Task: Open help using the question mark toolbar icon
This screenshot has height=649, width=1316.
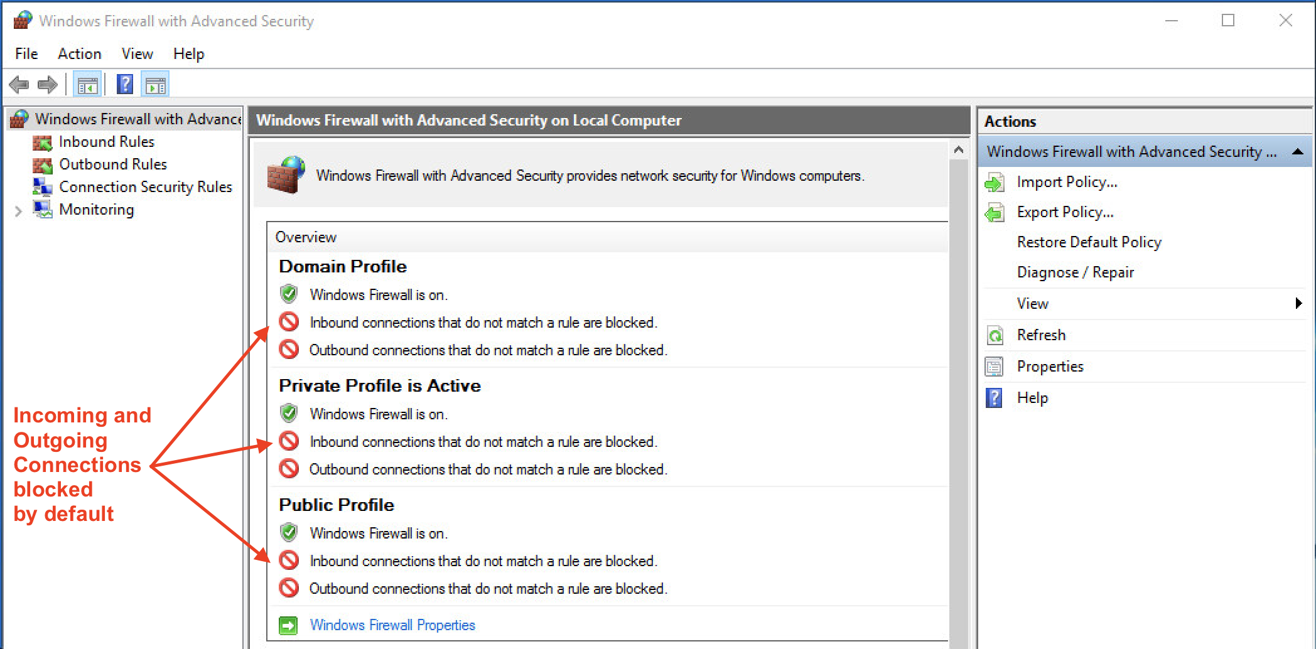Action: point(125,83)
